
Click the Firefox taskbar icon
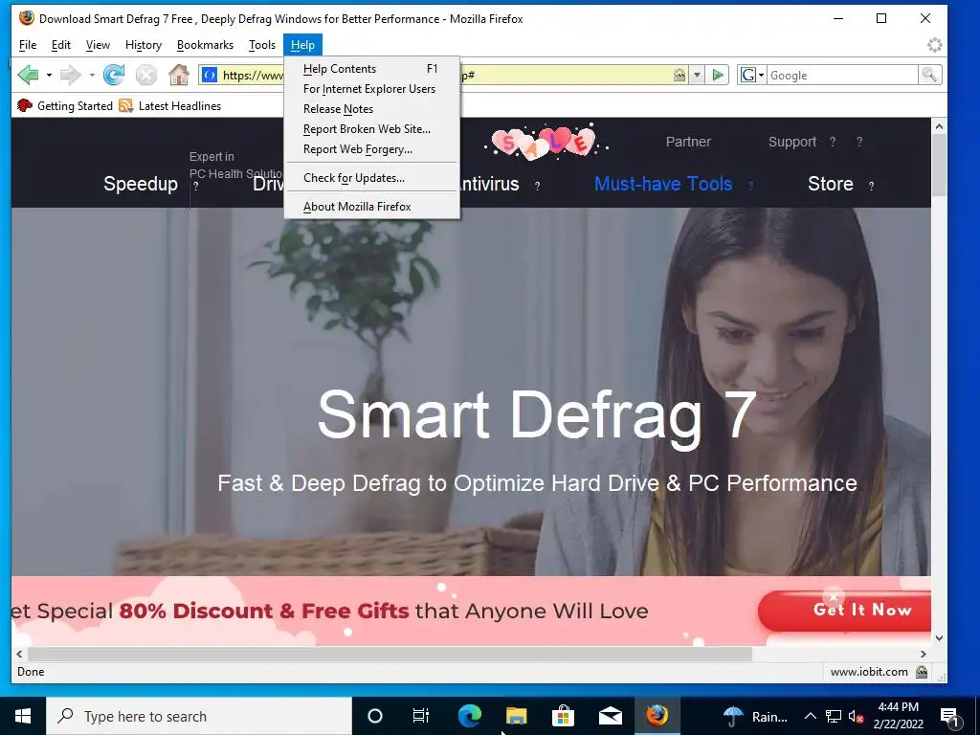[x=657, y=716]
